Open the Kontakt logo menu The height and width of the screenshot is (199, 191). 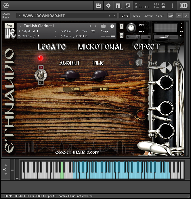point(6,5)
